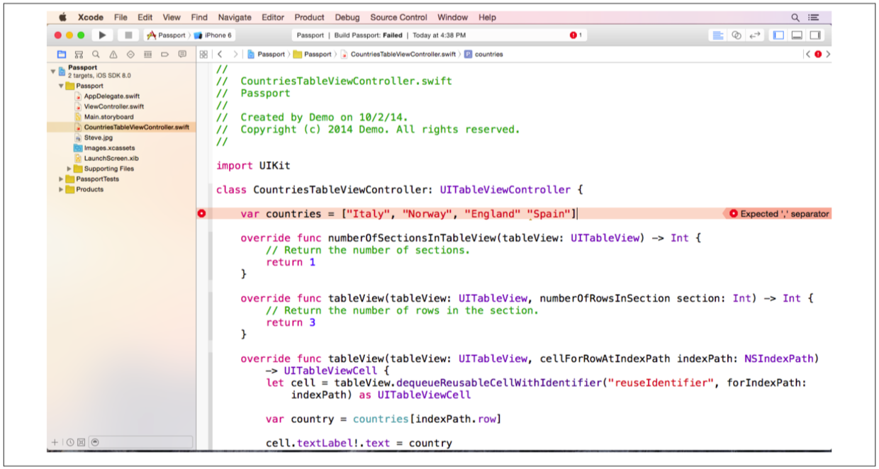
Task: Select Main.storyboard in the navigator
Action: (x=108, y=117)
